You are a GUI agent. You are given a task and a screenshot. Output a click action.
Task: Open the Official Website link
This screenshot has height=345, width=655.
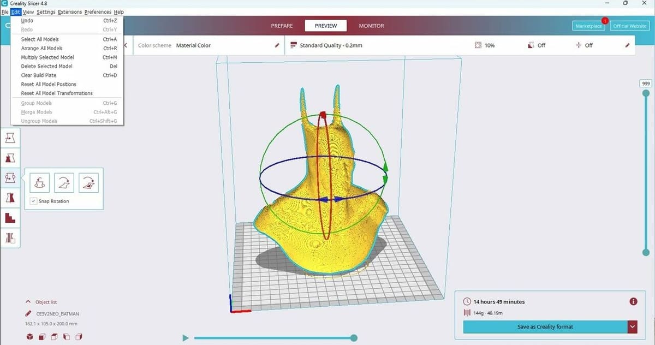[629, 26]
